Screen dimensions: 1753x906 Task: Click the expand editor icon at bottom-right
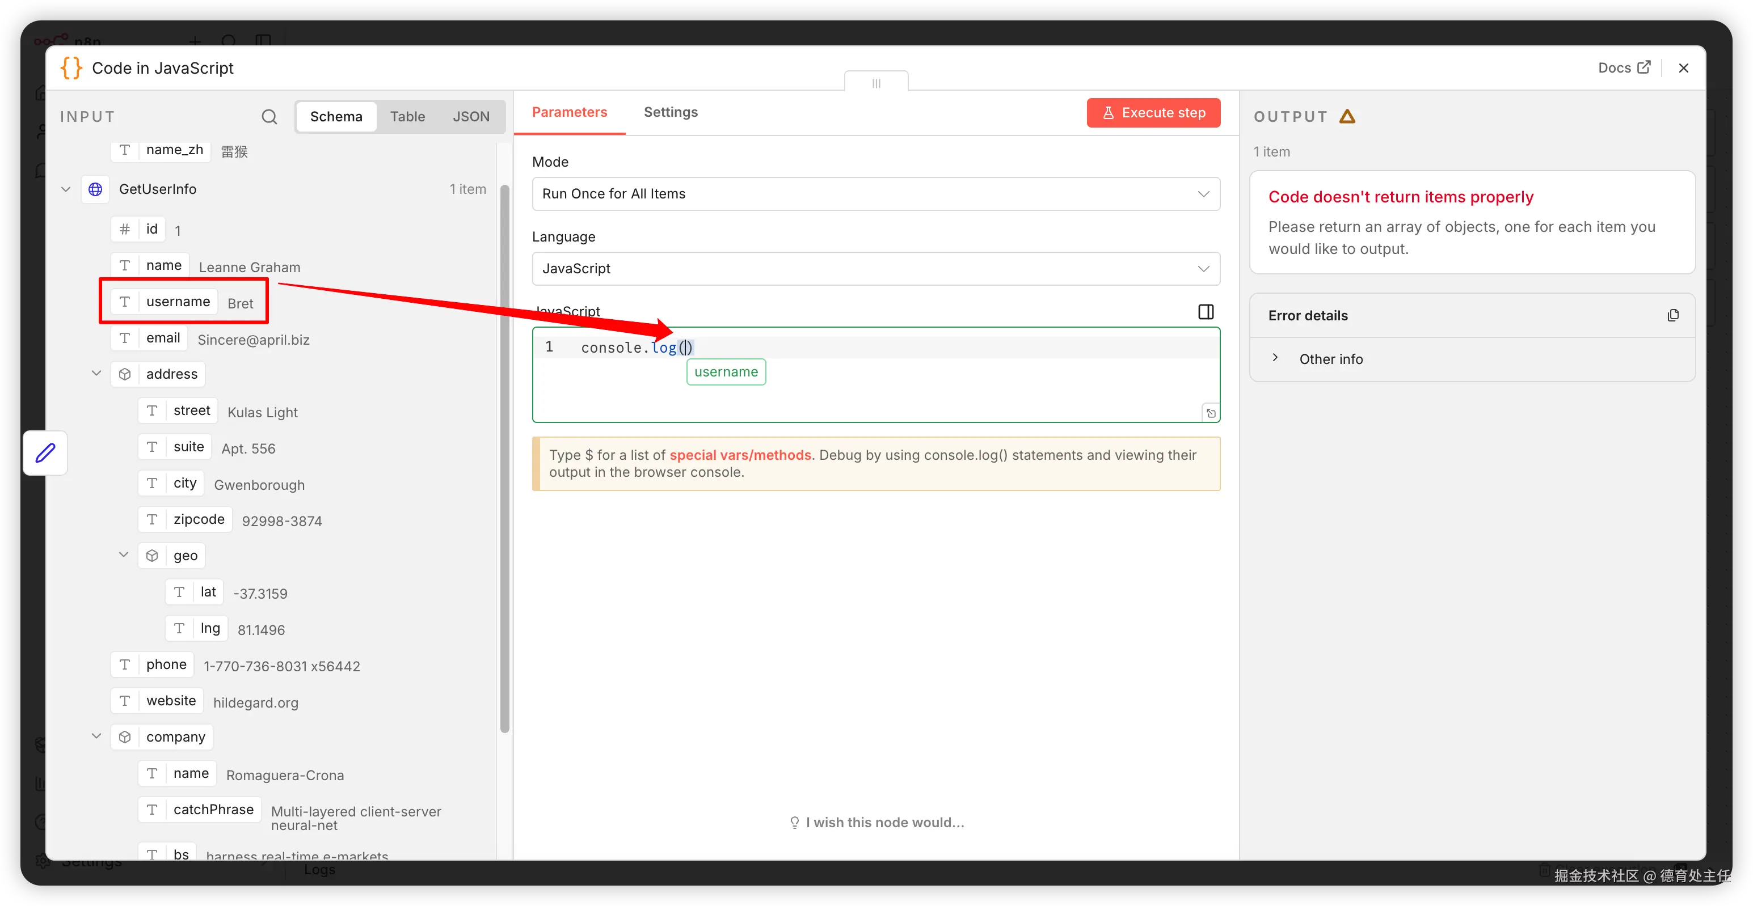pyautogui.click(x=1211, y=413)
